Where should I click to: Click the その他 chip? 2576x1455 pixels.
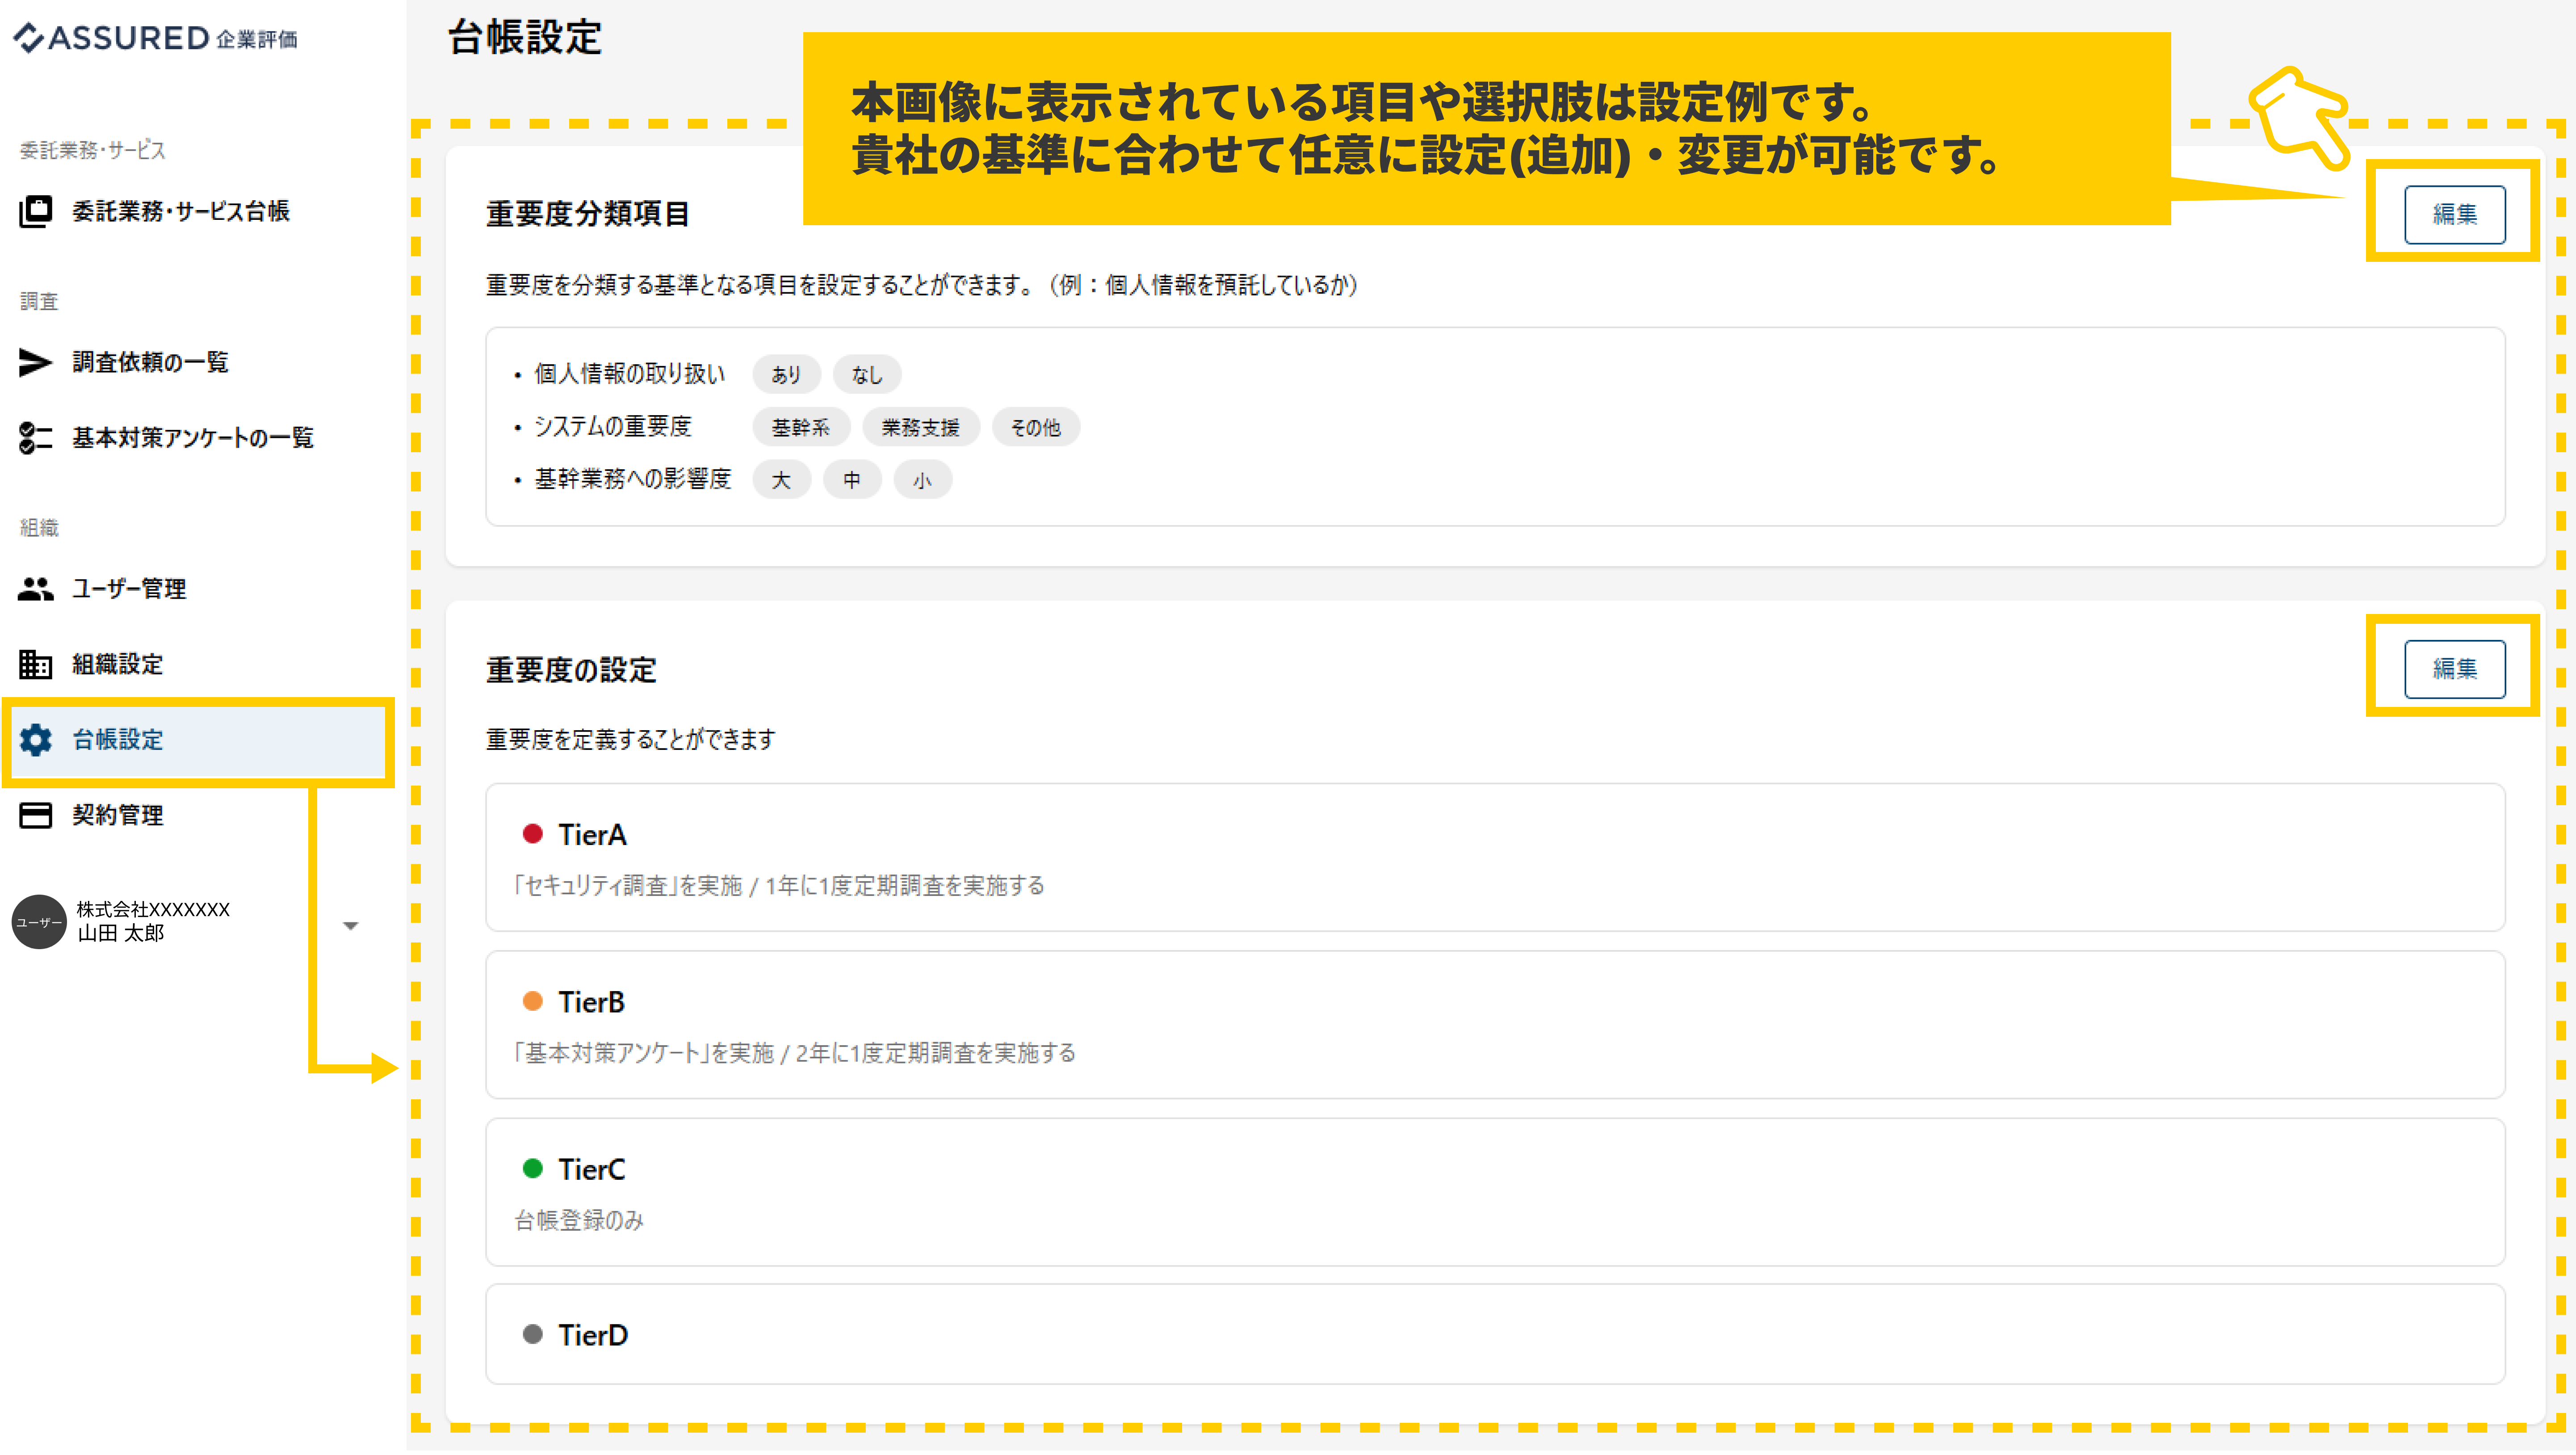pyautogui.click(x=1036, y=428)
